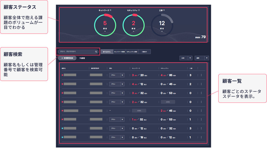Open the 標準 sort dropdown
Viewport: 267px width, 149px height.
pyautogui.click(x=202, y=58)
